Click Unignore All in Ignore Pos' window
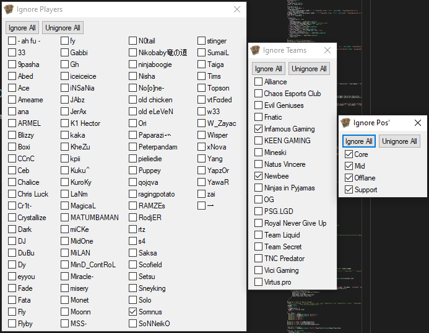429x333 pixels. (399, 141)
